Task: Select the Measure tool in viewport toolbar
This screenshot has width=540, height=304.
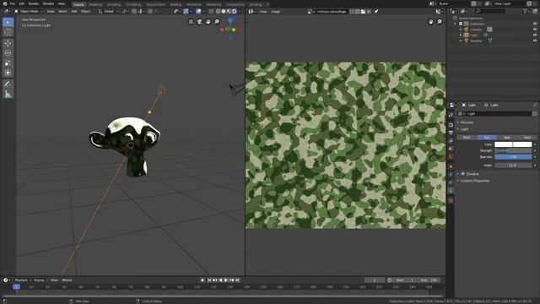Action: 8,94
